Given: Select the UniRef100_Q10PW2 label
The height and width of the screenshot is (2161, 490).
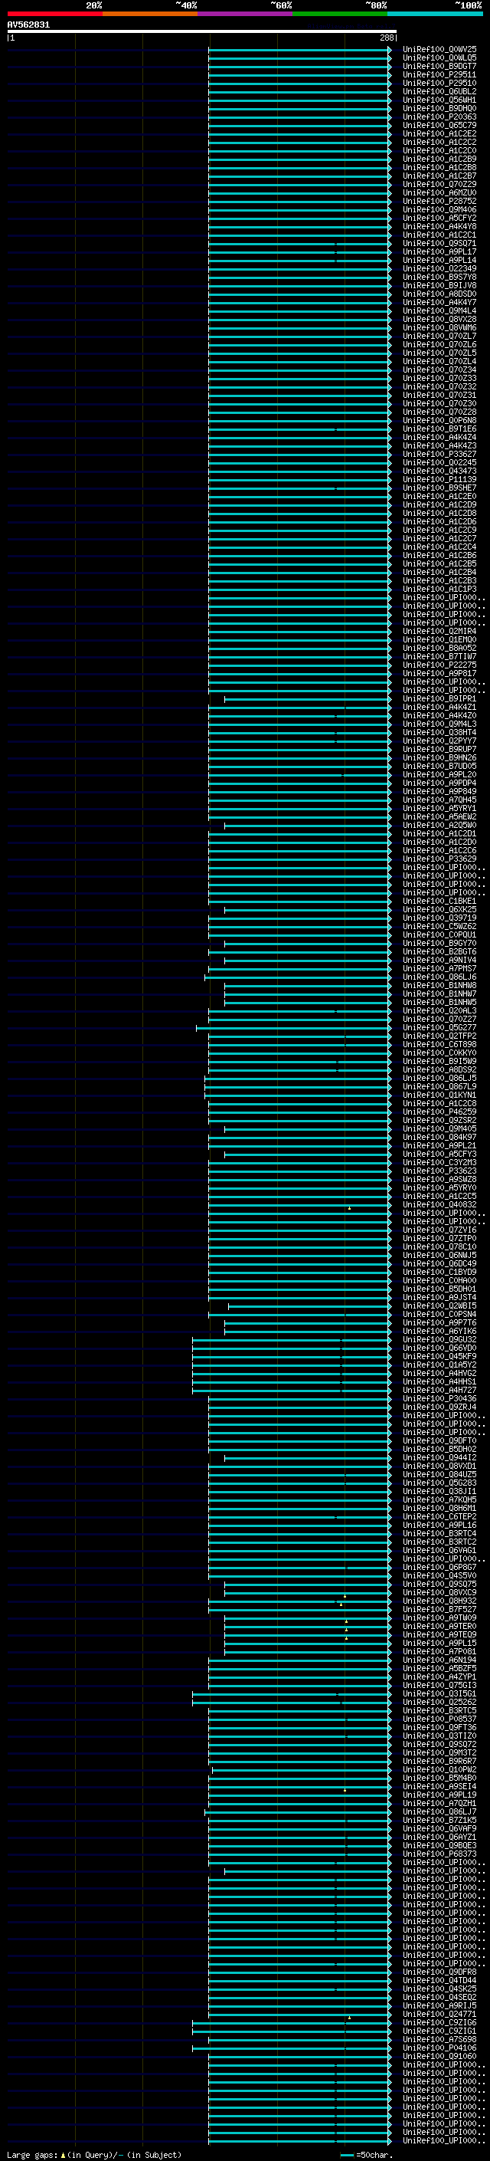Looking at the screenshot, I should pos(439,1769).
